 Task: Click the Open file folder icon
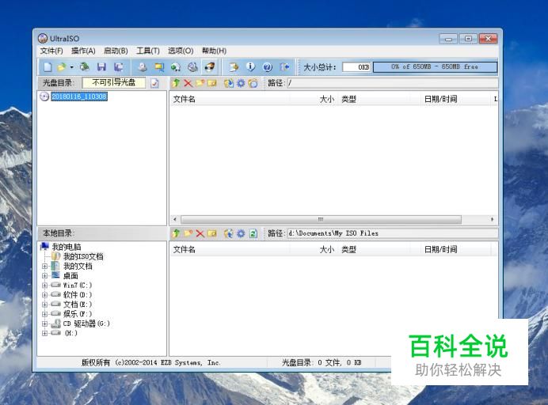62,66
